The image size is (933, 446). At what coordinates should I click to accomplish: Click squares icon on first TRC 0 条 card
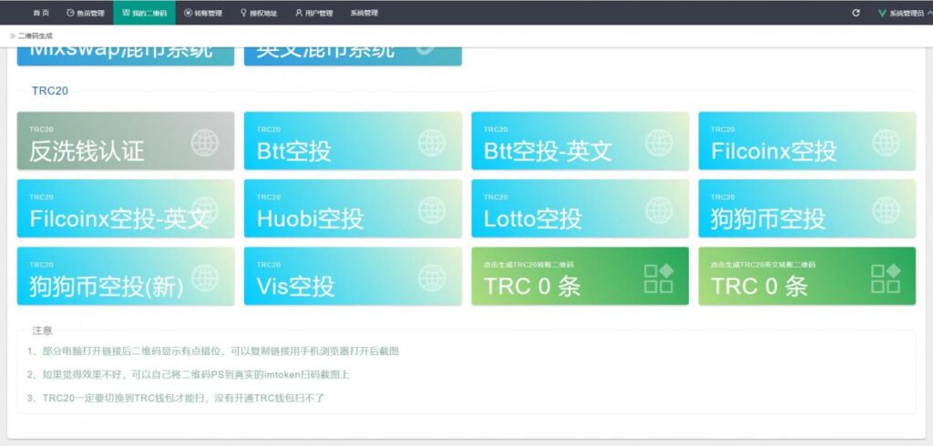(659, 279)
